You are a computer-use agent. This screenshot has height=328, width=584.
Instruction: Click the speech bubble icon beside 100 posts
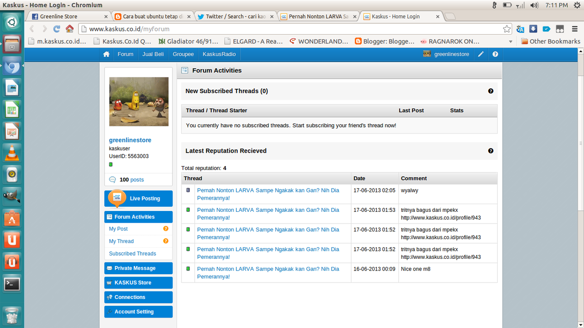pos(113,179)
